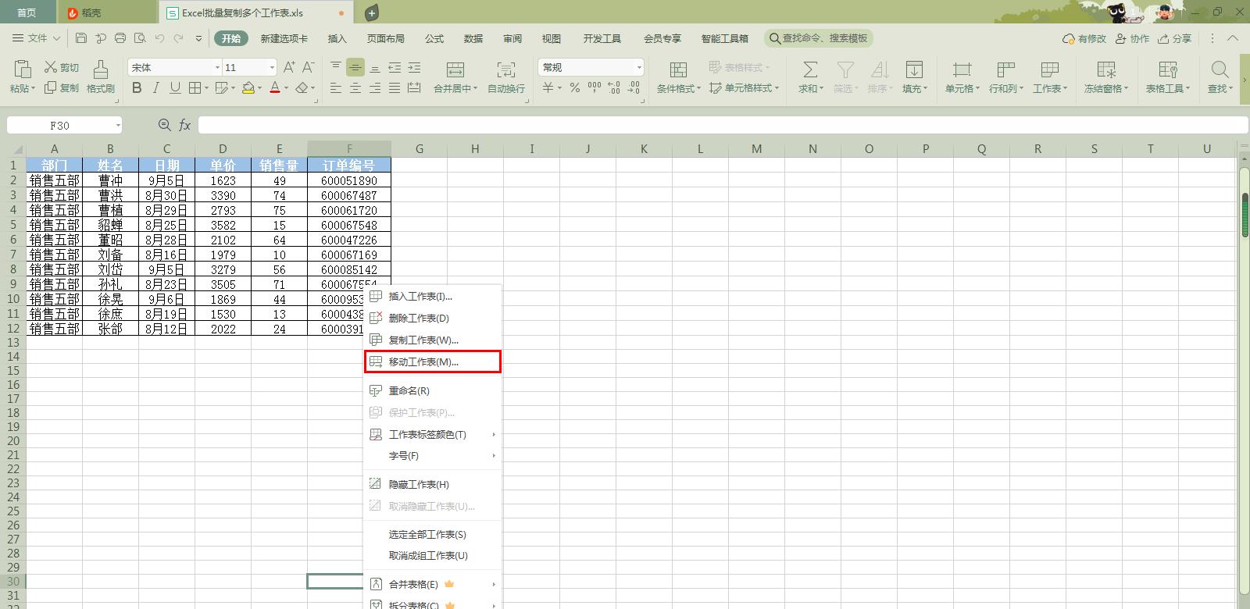This screenshot has width=1250, height=609.
Task: Click the Print icon in quick access toolbar
Action: click(x=120, y=38)
